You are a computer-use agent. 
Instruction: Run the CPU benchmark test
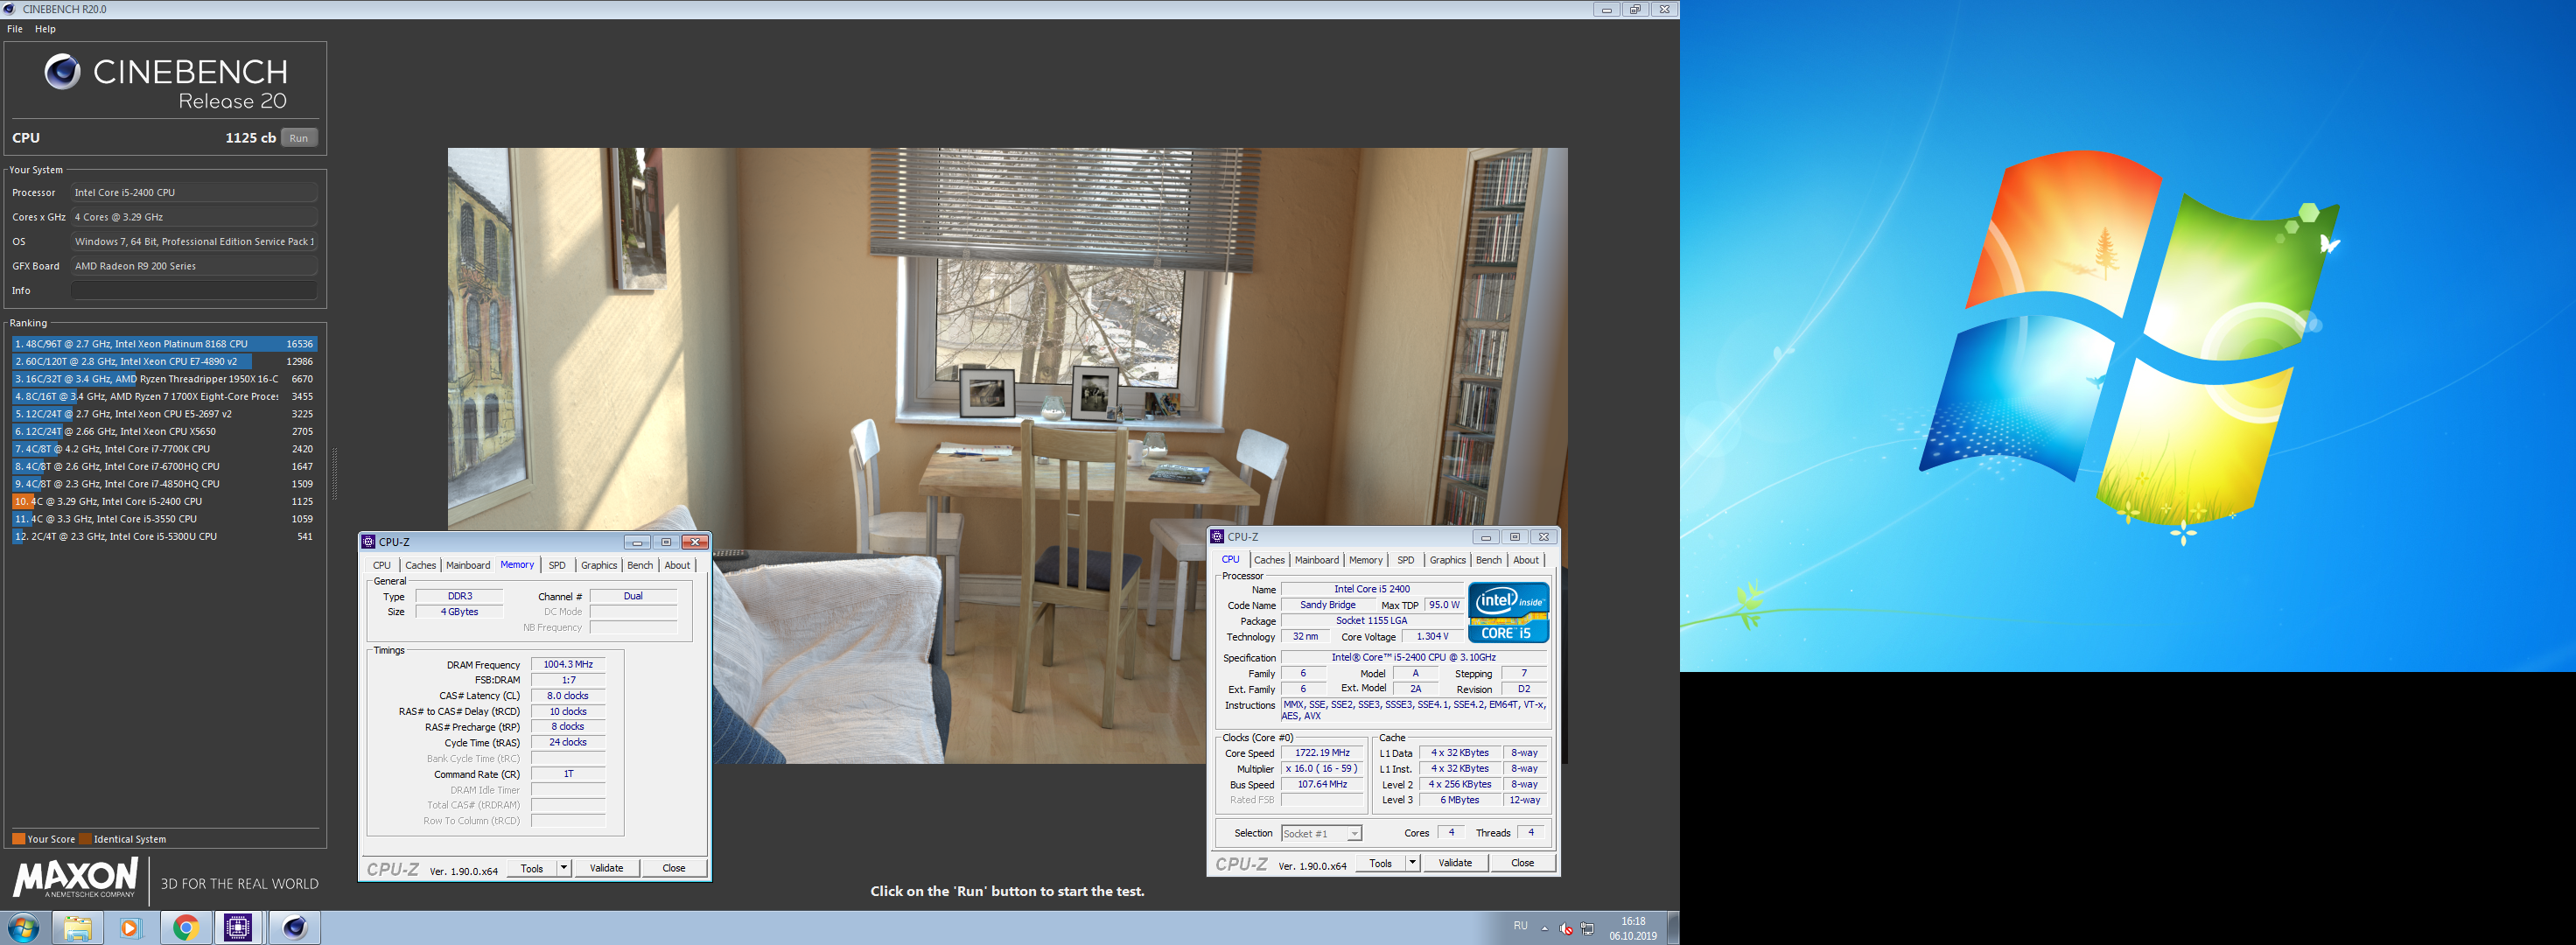coord(299,138)
